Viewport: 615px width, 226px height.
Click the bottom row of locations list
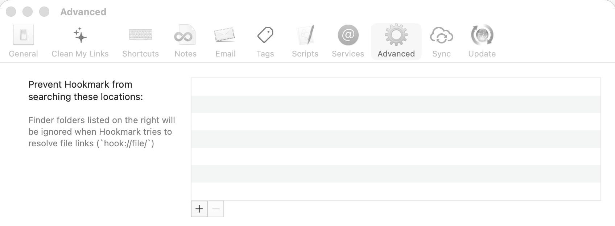[x=396, y=191]
